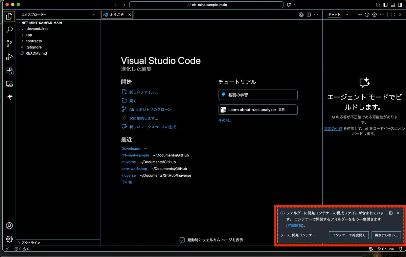This screenshot has height=257, width=406.
Task: Click 新しいファイル link
Action: click(143, 92)
